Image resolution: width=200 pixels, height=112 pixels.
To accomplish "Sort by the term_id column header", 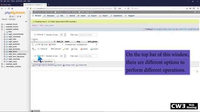I will coord(60,41).
